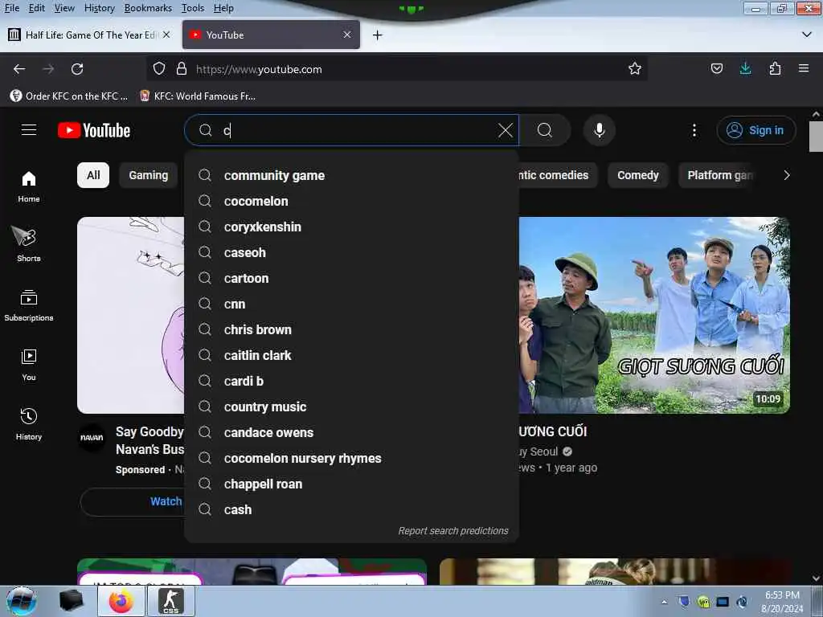The image size is (823, 617).
Task: Open the Firefox application hamburger menu
Action: pyautogui.click(x=804, y=69)
